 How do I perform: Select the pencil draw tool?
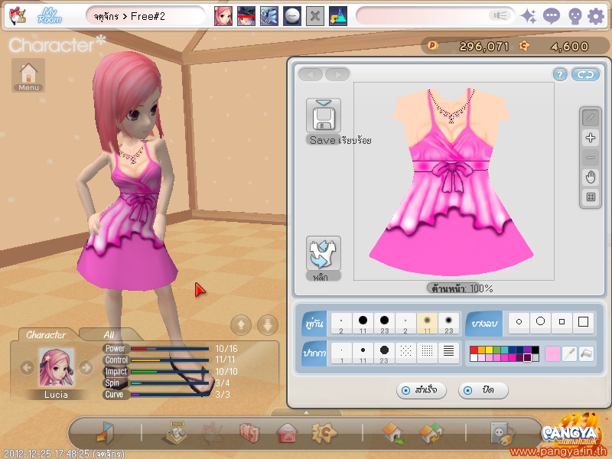pyautogui.click(x=591, y=118)
